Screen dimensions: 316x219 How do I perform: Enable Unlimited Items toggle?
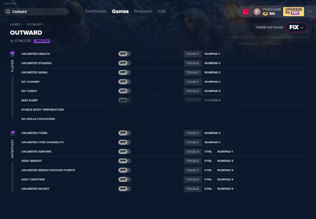click(125, 133)
